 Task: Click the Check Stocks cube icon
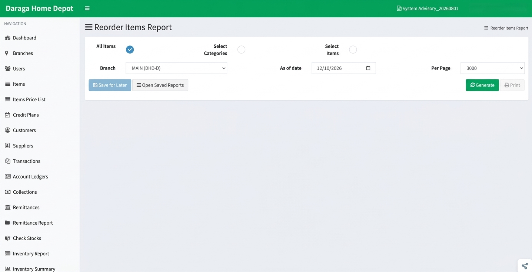click(x=7, y=238)
